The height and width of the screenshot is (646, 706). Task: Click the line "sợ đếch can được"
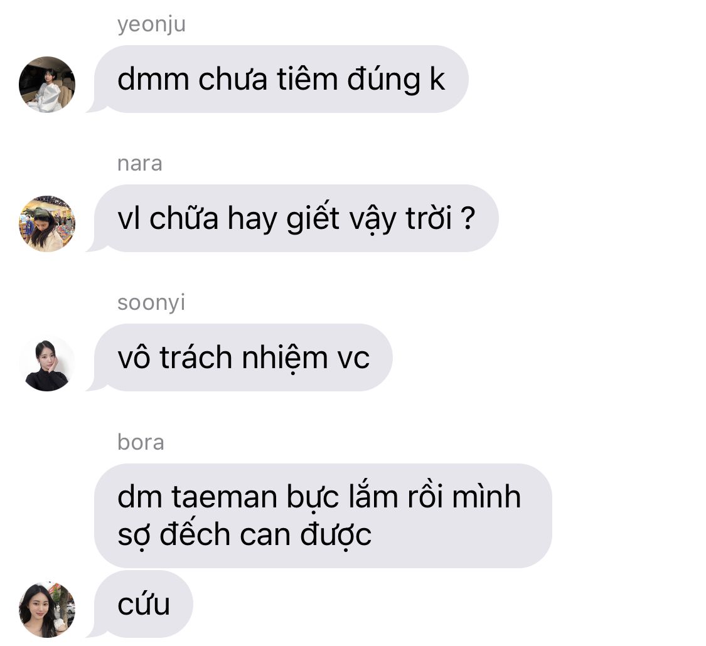click(x=245, y=535)
